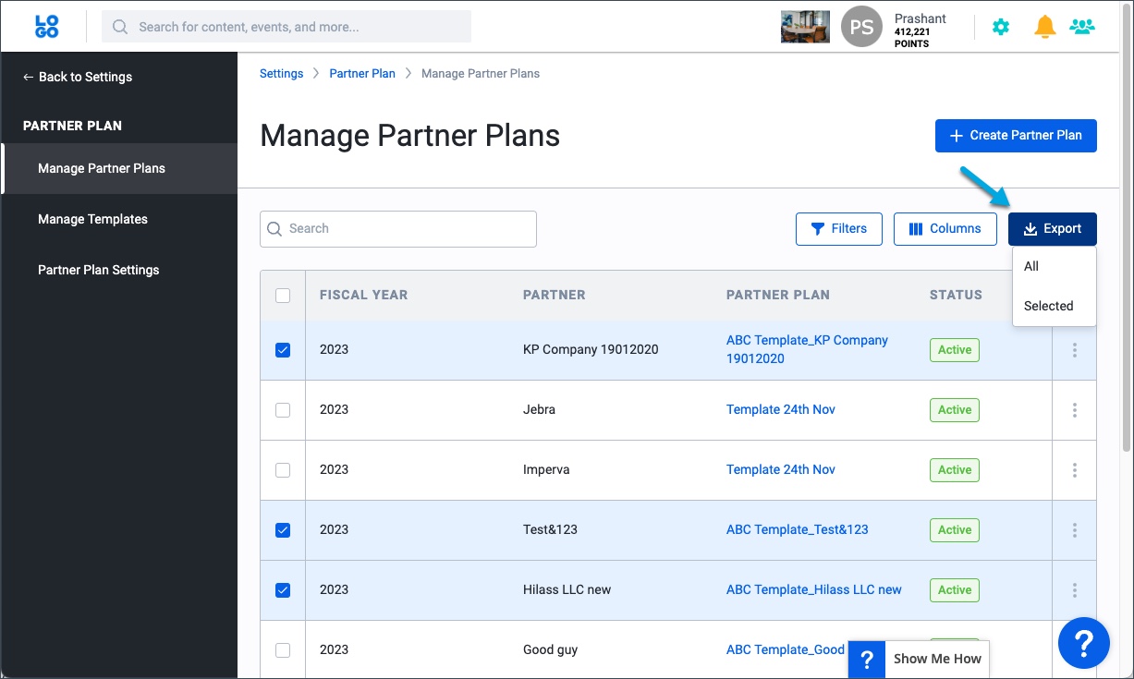Focus the partner plans Search field
Image resolution: width=1134 pixels, height=679 pixels.
pyautogui.click(x=398, y=229)
